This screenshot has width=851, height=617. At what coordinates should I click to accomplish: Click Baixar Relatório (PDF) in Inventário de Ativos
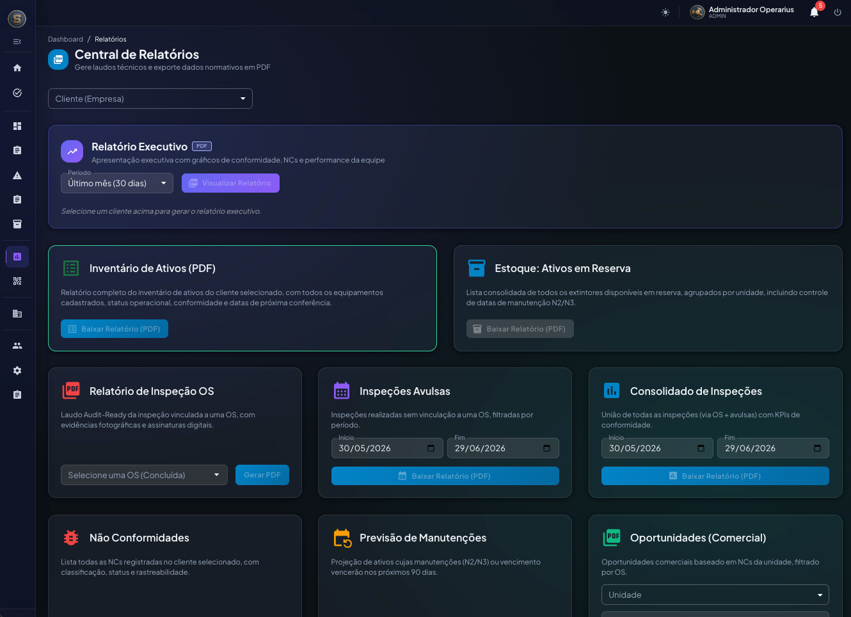[115, 328]
